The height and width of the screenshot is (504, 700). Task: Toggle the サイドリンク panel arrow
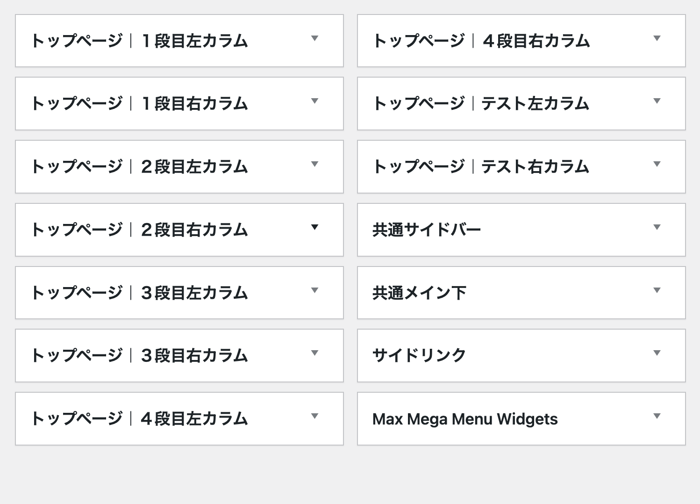(657, 353)
